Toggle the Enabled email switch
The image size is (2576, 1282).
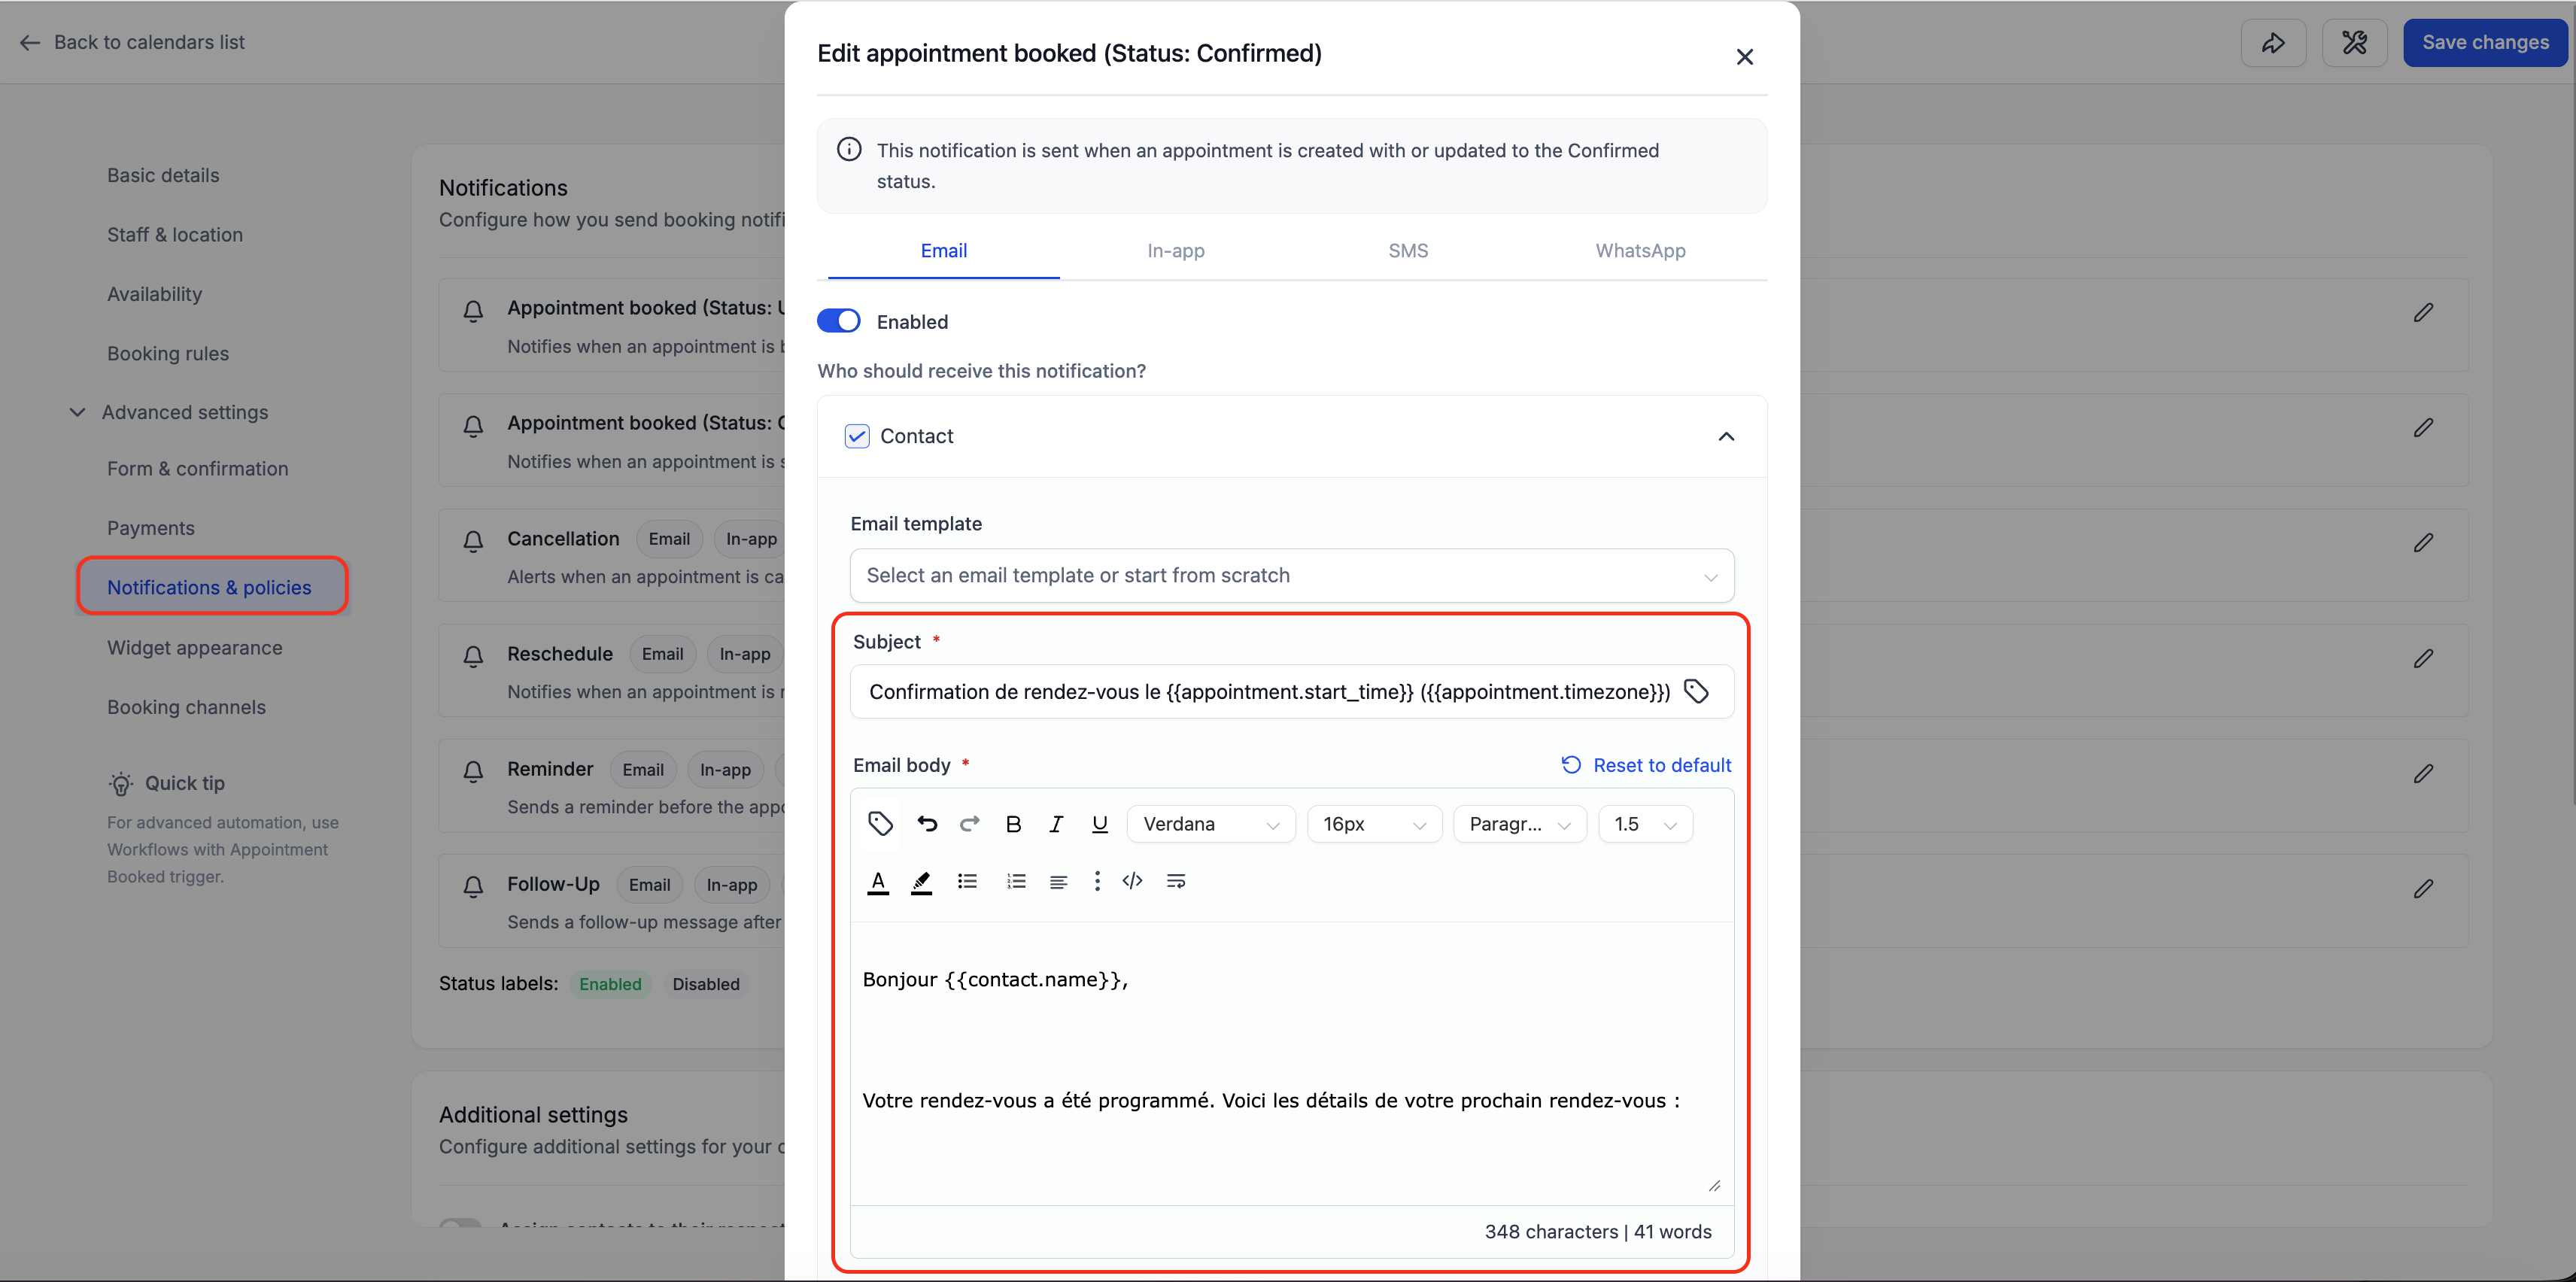[x=838, y=321]
